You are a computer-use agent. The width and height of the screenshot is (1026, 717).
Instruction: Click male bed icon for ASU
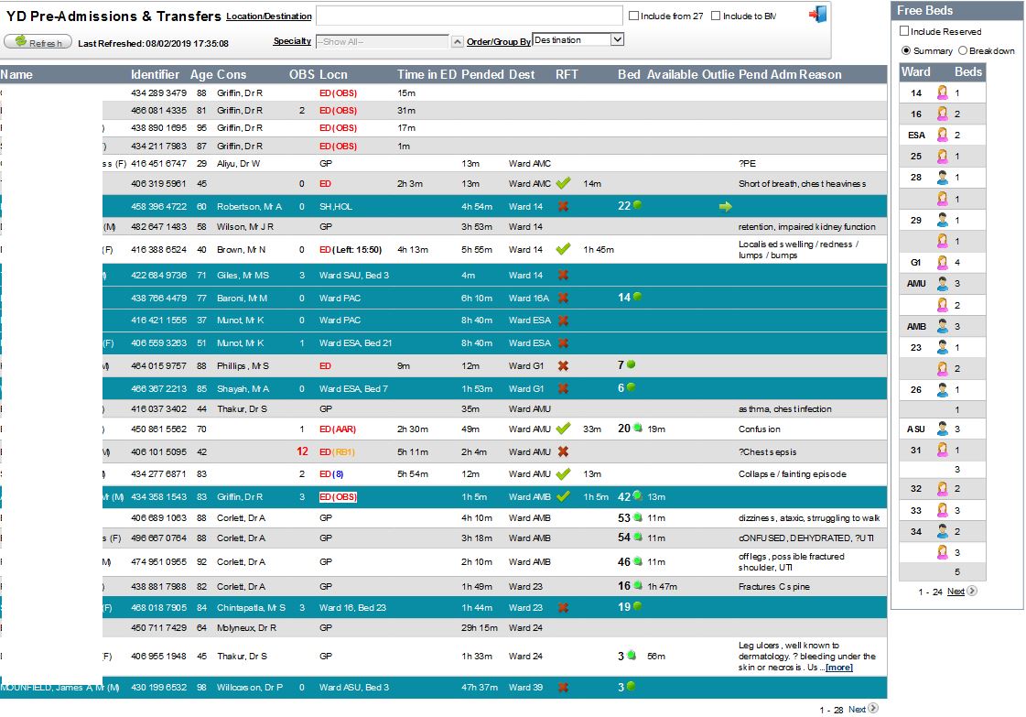point(942,429)
